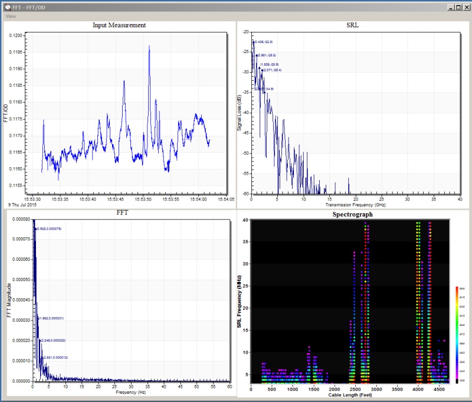Click the Cable Length (Feet) axis label
This screenshot has width=472, height=402.
coord(350,393)
